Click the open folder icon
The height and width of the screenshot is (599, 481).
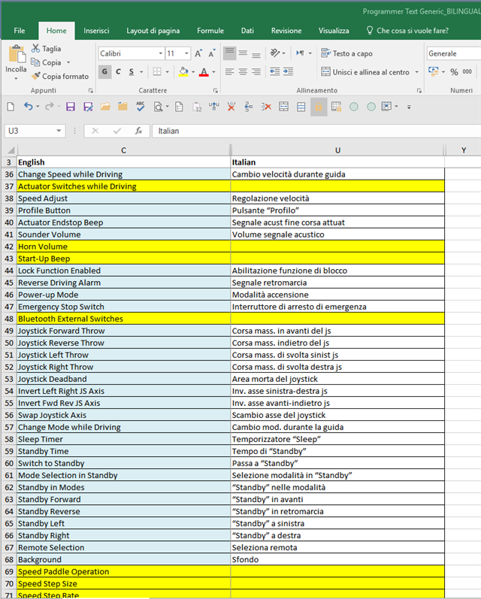pyautogui.click(x=105, y=107)
